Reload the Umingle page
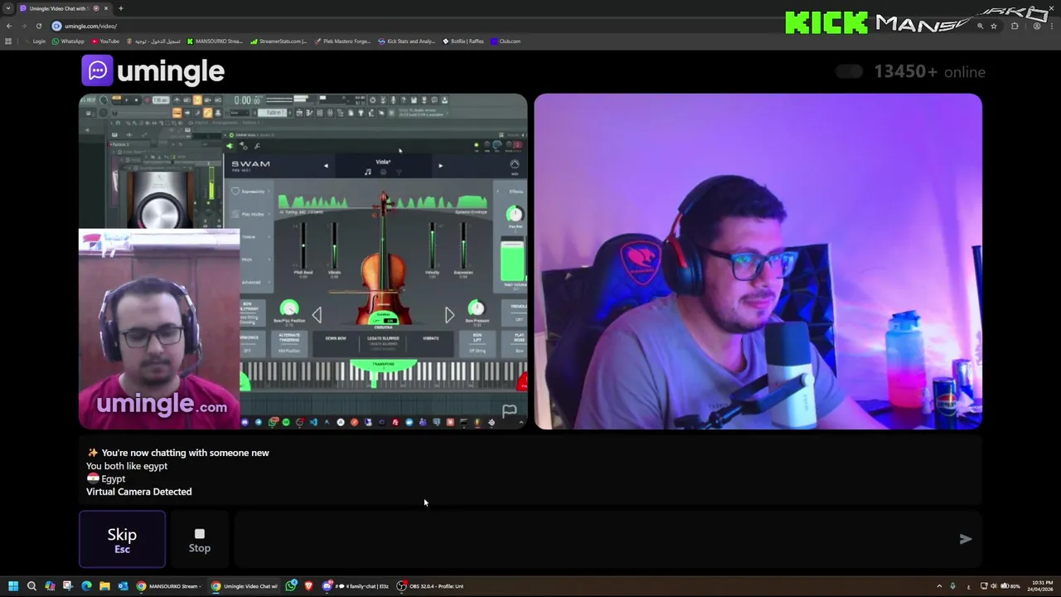This screenshot has width=1061, height=597. [39, 26]
